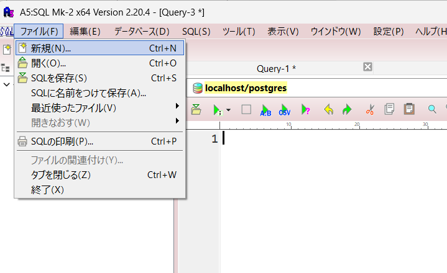
Task: Collapse the tree node chevron in left panel
Action: coord(7,84)
